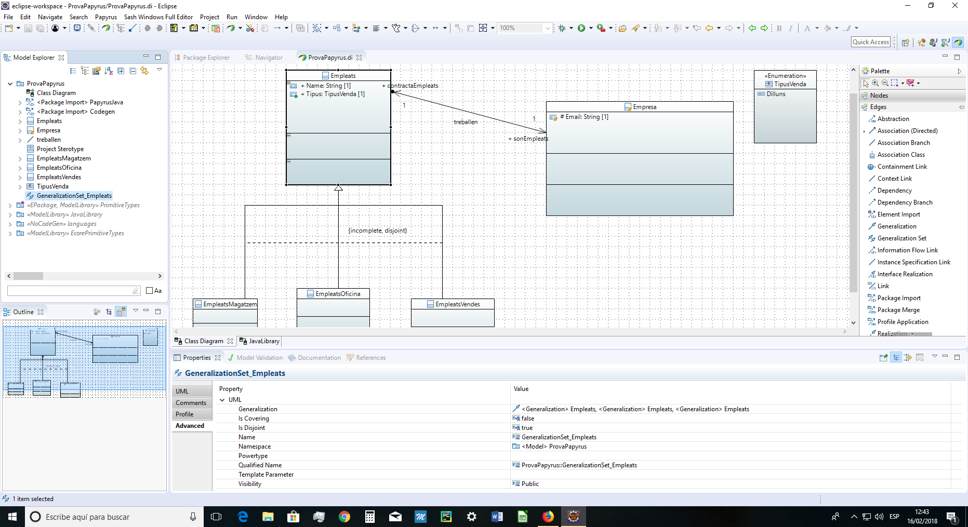968x527 pixels.
Task: Click Open Perspective icon near Quick Access
Action: [905, 43]
